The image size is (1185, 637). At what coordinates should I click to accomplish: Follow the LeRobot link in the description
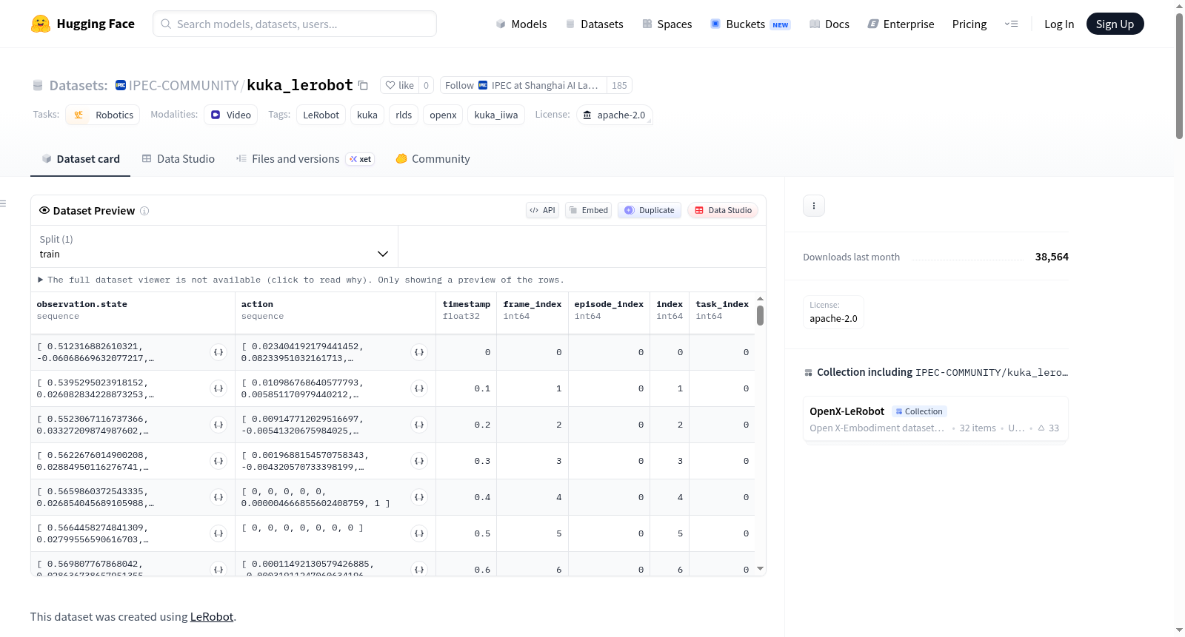coord(212,617)
